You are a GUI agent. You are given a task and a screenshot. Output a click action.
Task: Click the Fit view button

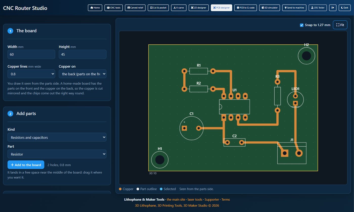(340, 25)
